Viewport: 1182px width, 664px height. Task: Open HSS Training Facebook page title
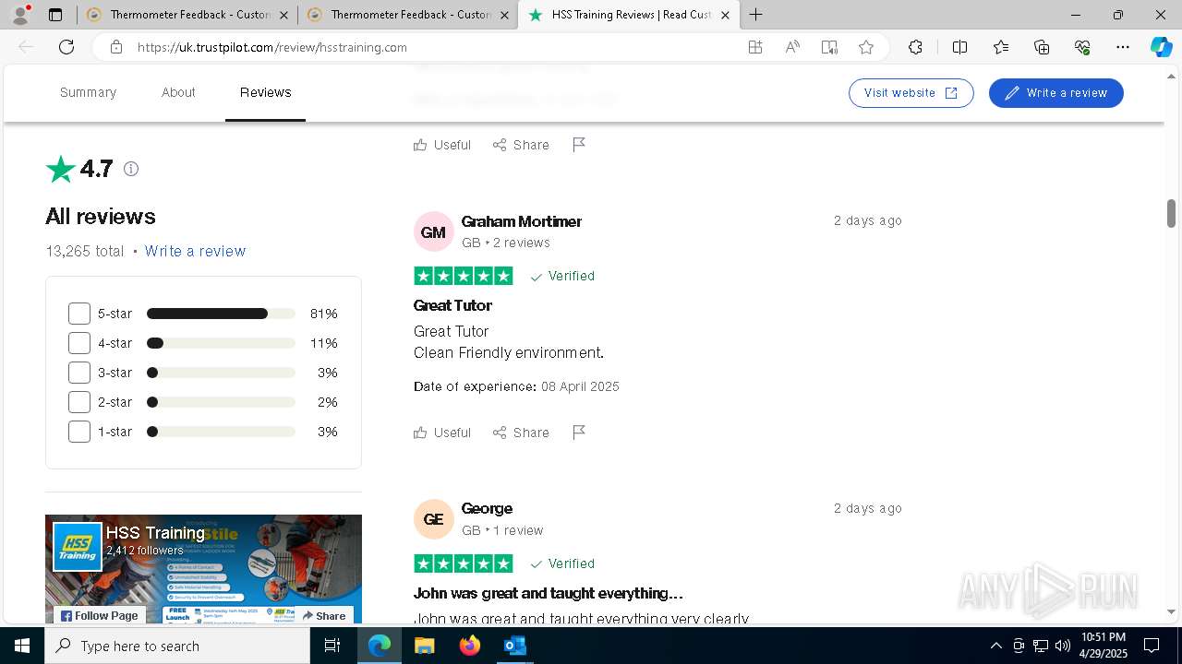(155, 533)
